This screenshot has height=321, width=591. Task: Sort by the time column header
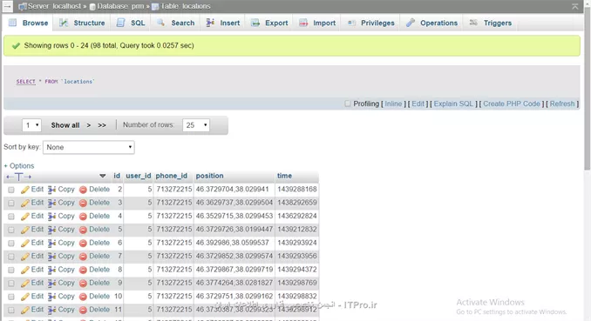pos(284,176)
